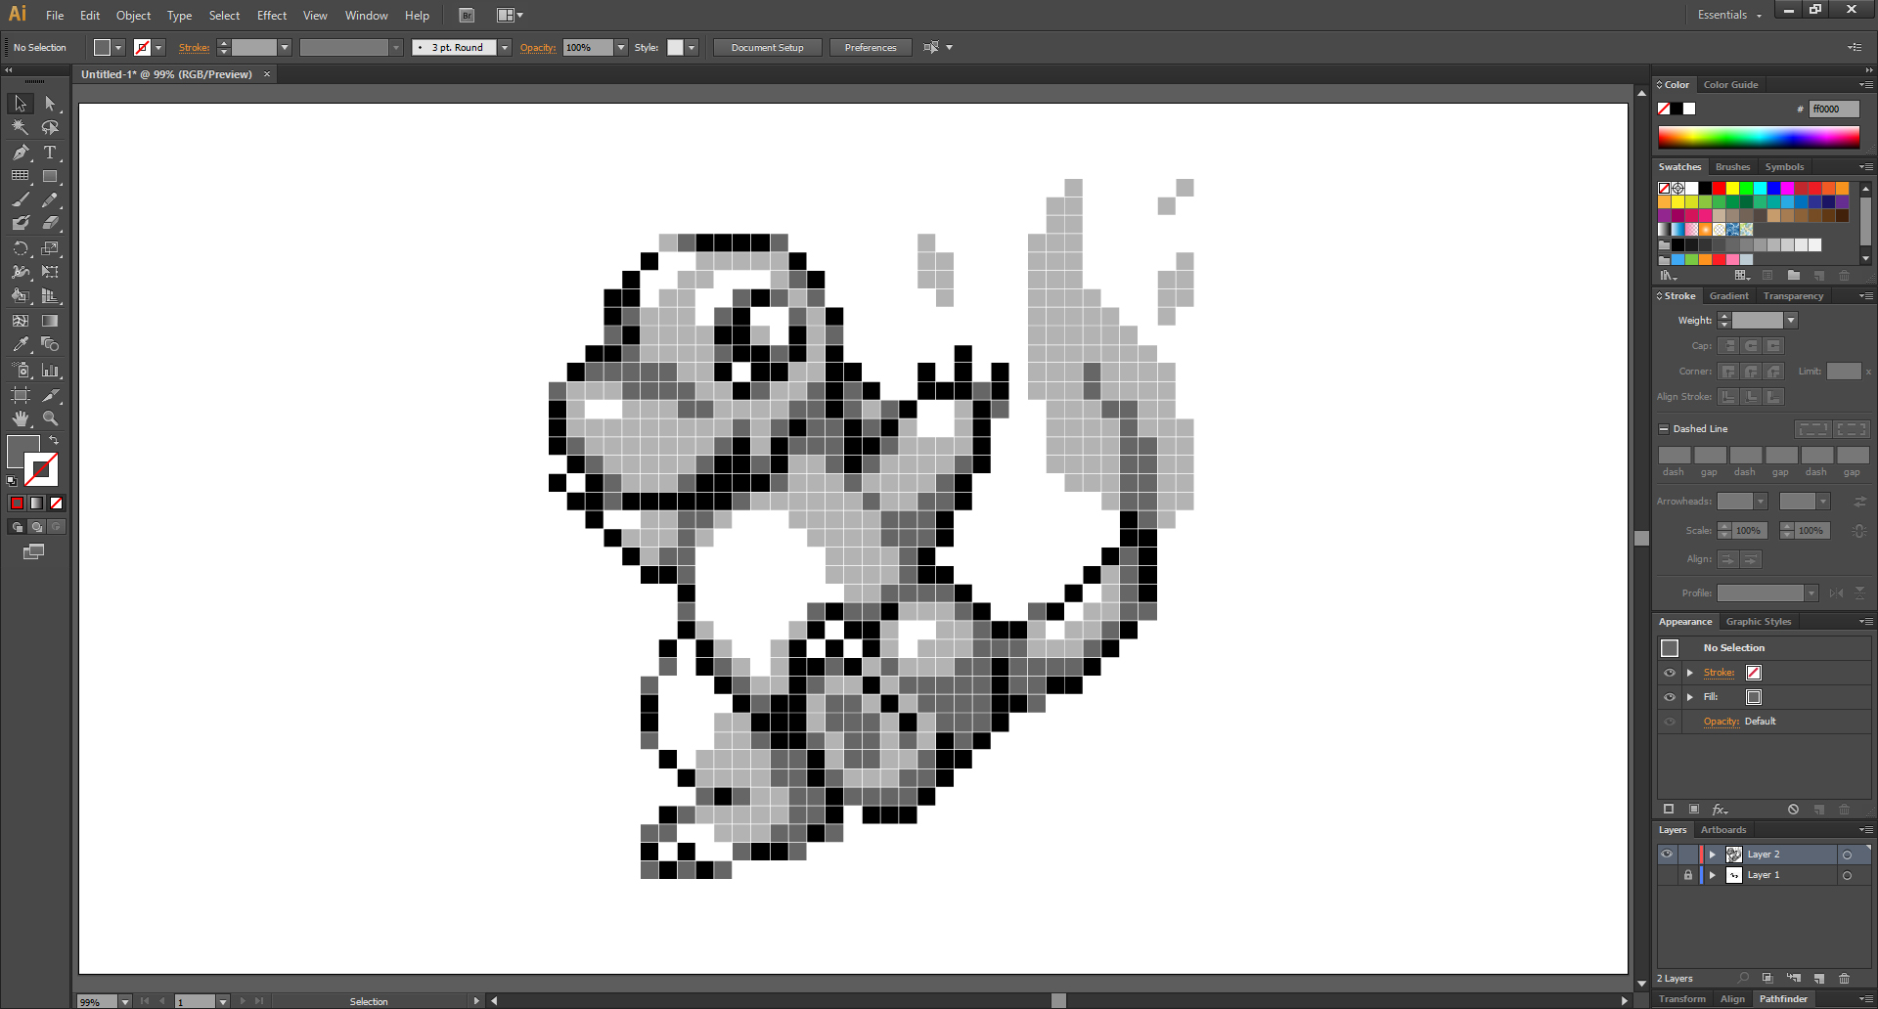1878x1009 pixels.
Task: Click the Preferences button
Action: point(871,48)
